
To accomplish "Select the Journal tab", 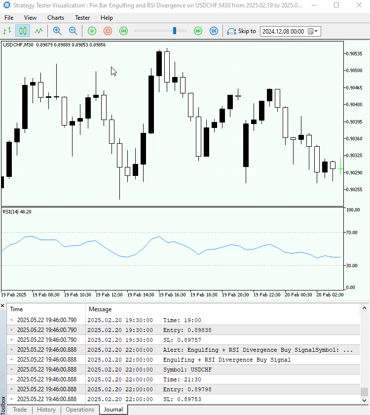I will [113, 410].
